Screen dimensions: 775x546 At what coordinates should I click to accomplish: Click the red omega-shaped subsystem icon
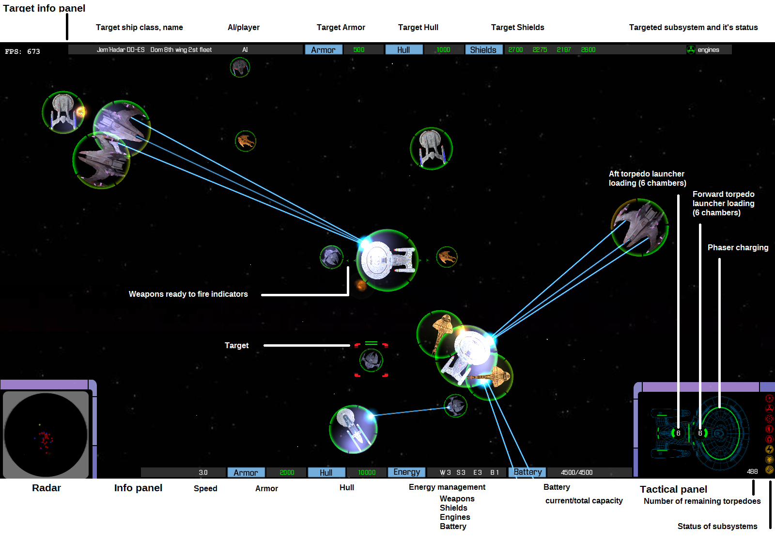click(769, 439)
